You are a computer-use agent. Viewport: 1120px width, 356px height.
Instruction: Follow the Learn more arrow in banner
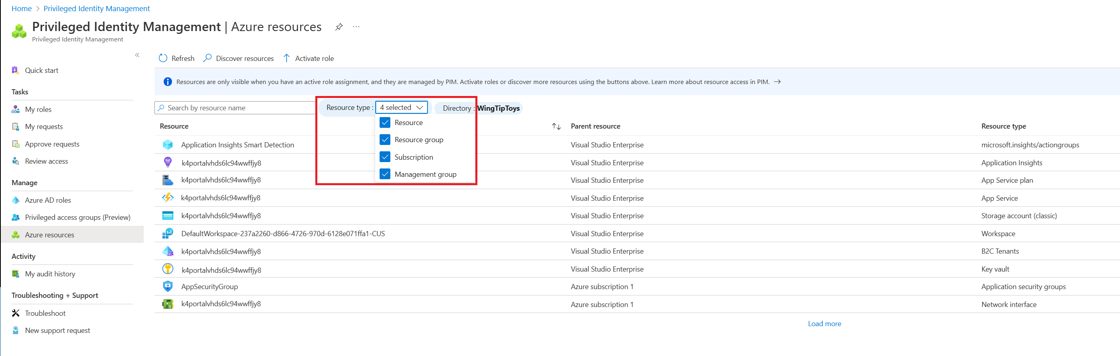point(777,82)
